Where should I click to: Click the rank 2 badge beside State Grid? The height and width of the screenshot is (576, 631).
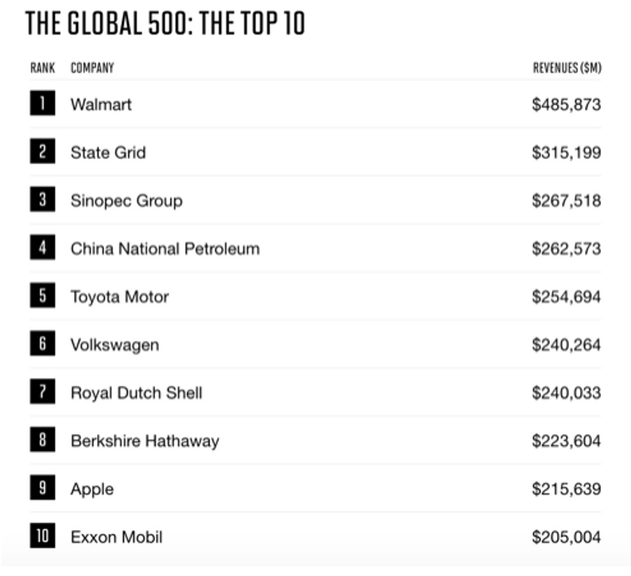point(42,151)
